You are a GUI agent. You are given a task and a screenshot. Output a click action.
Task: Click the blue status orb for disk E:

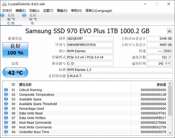tap(24, 15)
